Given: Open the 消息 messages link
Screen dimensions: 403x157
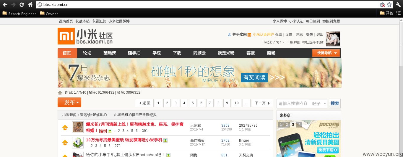Looking at the screenshot, I should coord(299,34).
